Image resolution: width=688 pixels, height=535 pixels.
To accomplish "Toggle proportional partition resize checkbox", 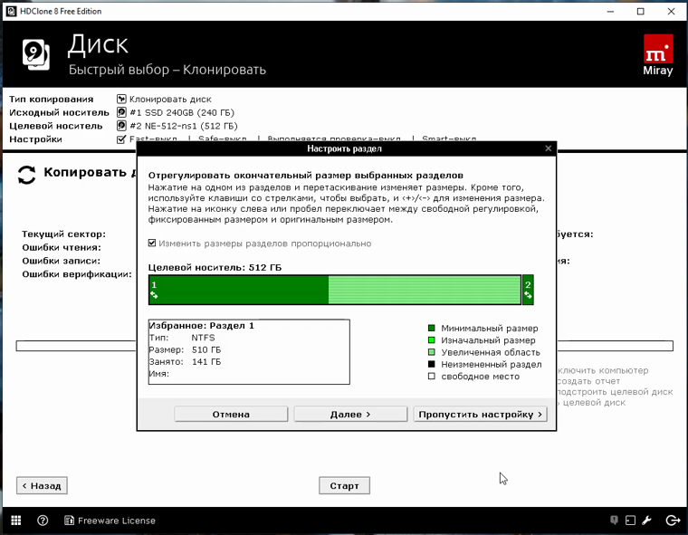I will coord(152,243).
